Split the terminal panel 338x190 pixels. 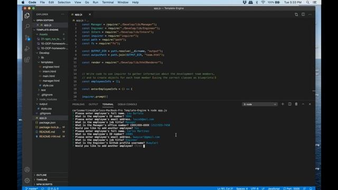tap(289, 104)
